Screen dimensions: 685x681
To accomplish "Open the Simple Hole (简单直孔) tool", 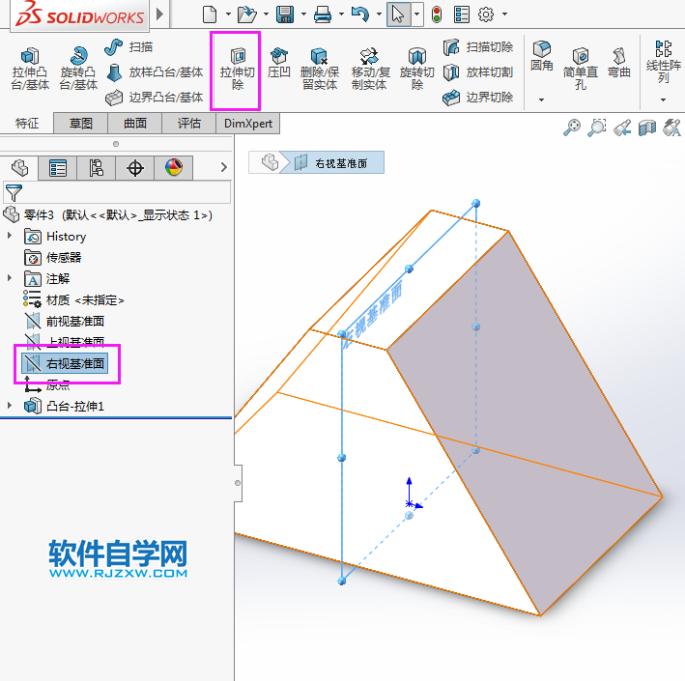I will point(580,69).
